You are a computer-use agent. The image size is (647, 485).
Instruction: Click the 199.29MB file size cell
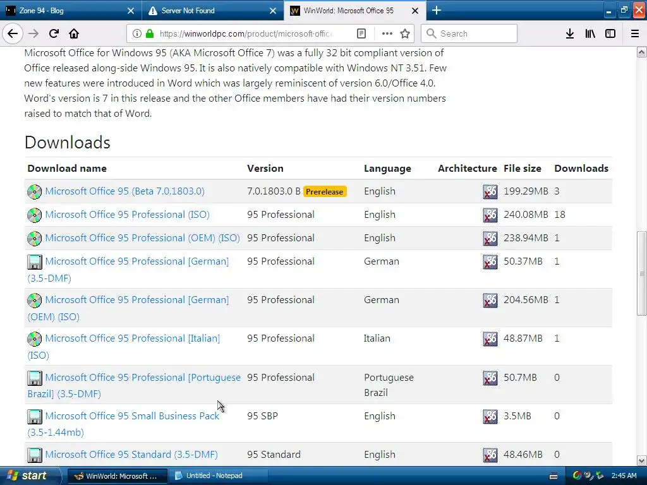(526, 191)
